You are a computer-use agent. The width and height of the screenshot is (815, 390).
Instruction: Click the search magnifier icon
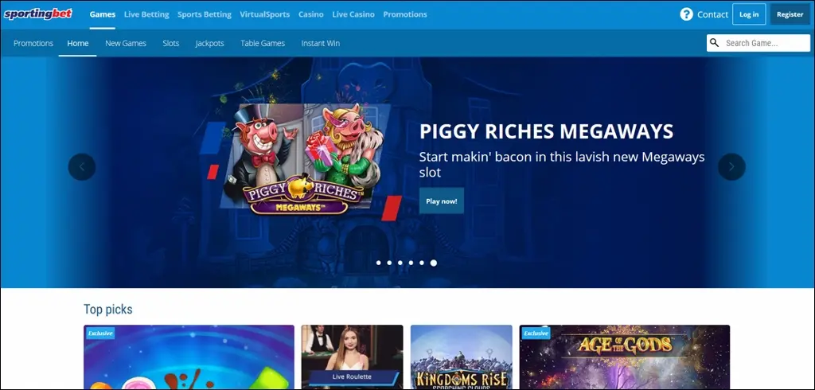coord(714,43)
